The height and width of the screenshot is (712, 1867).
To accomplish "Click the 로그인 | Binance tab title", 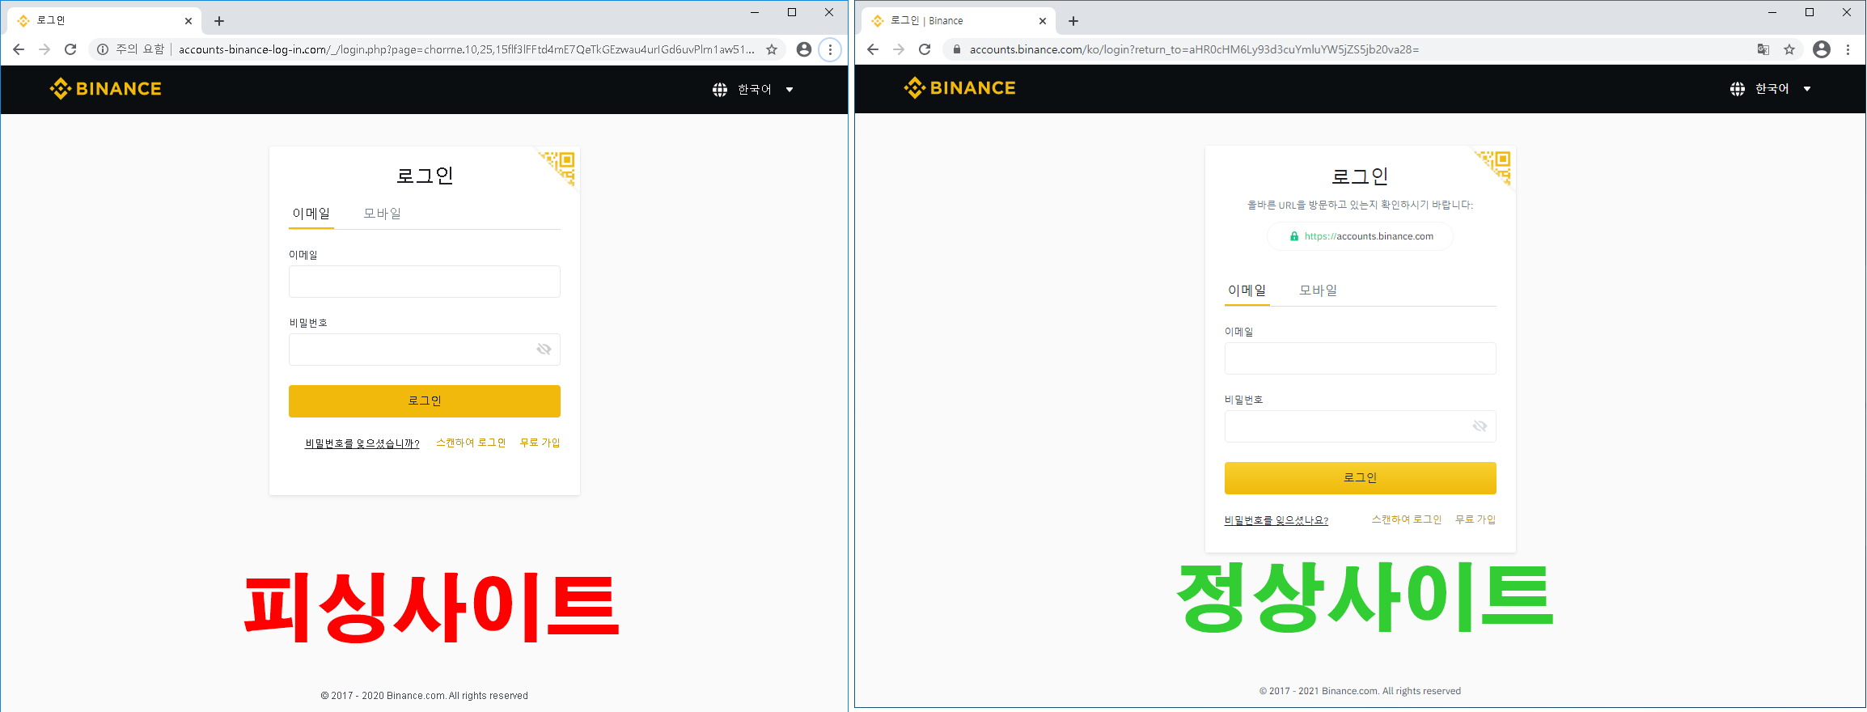I will (927, 21).
